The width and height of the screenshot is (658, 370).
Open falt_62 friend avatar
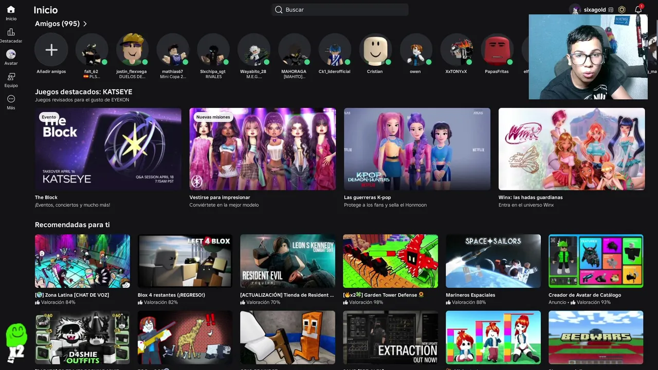92,50
